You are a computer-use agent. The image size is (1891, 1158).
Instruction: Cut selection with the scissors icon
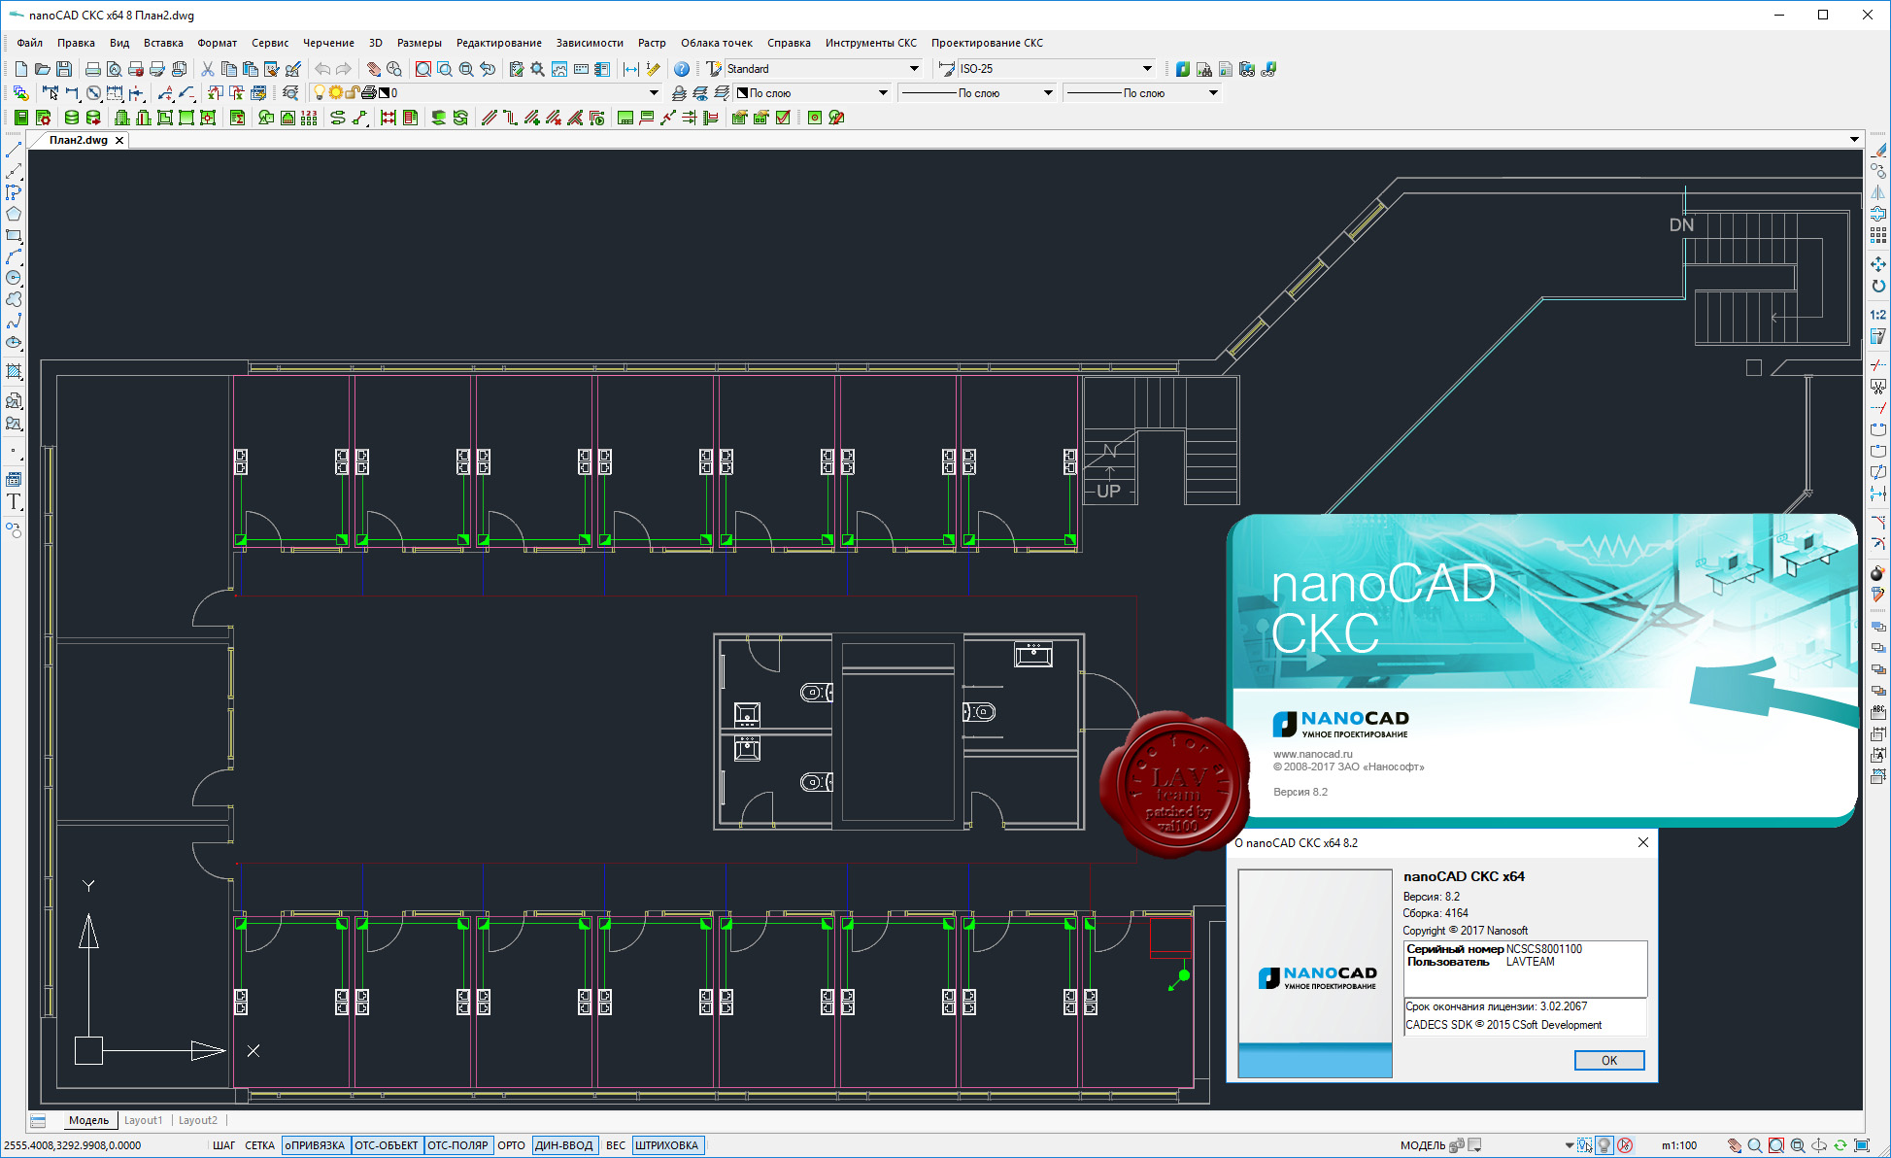click(207, 69)
